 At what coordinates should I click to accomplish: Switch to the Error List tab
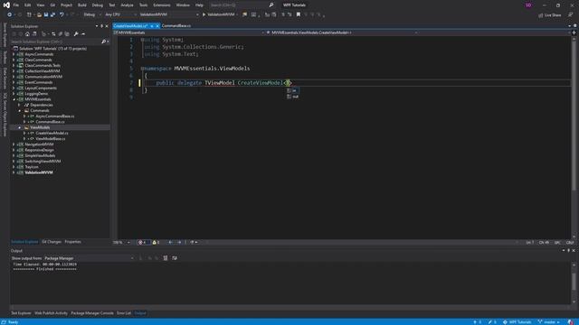(124, 313)
